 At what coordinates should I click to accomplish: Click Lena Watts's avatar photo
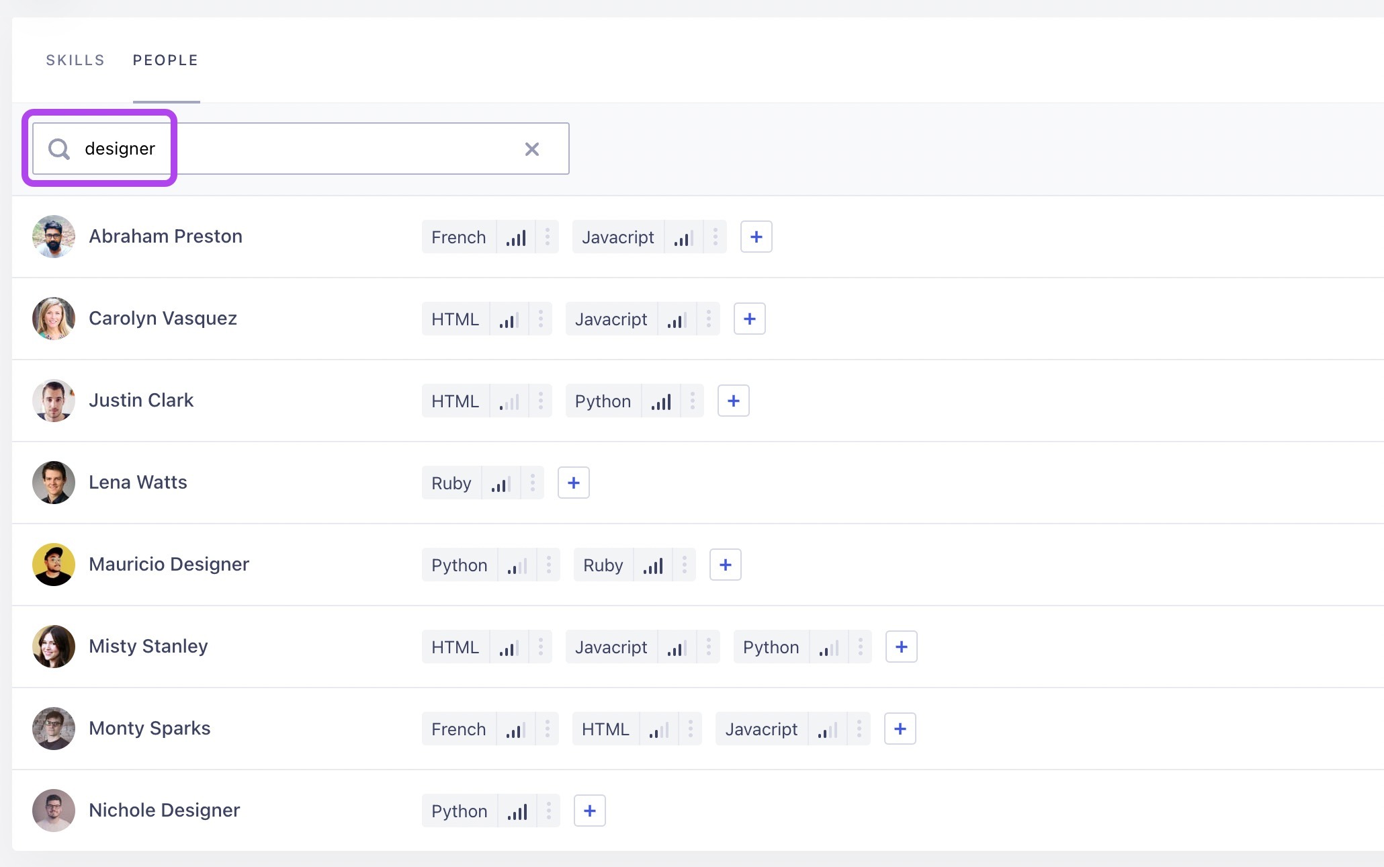tap(53, 483)
